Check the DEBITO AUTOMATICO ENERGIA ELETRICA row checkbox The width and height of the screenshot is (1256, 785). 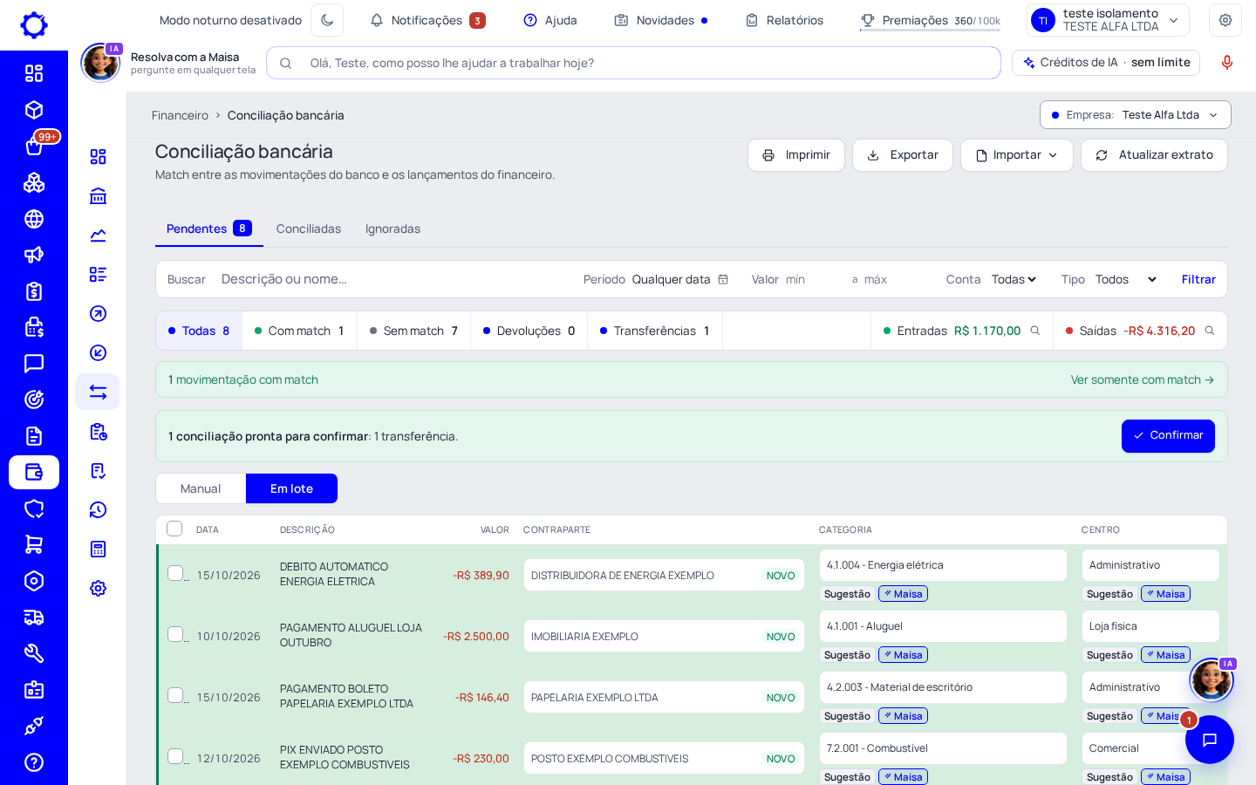click(x=175, y=573)
